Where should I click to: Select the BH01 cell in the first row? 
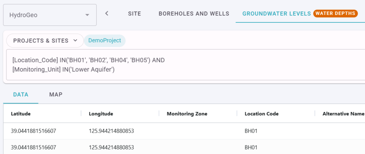coord(251,131)
